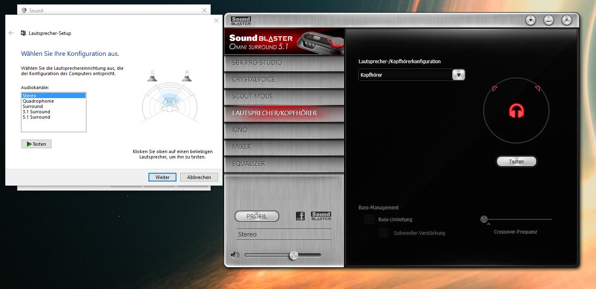Open the KINO tab

(x=284, y=130)
